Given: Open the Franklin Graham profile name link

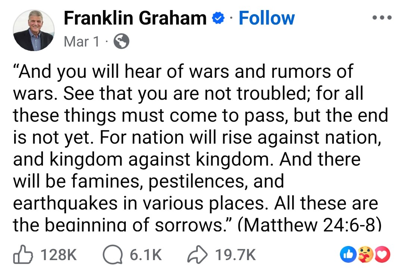Looking at the screenshot, I should (x=135, y=18).
